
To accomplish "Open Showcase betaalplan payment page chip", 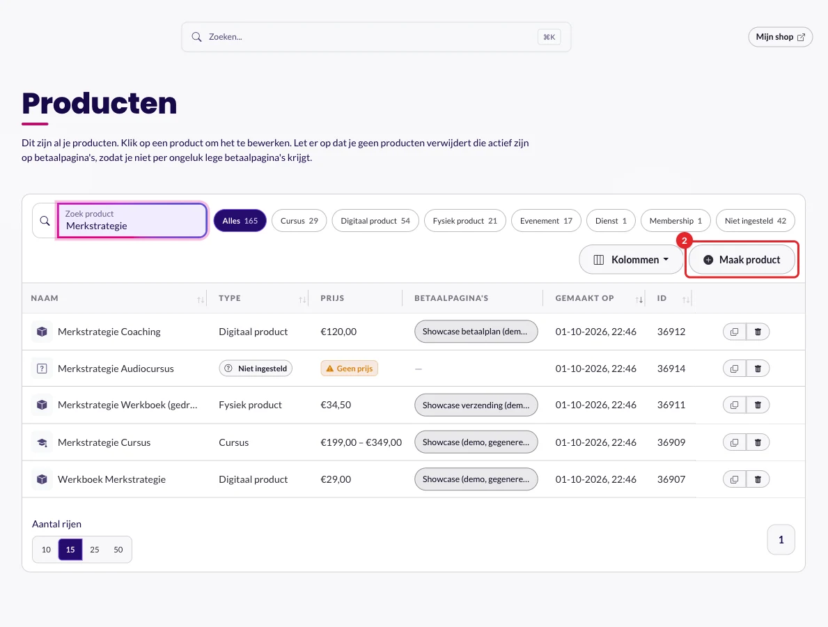I will (476, 332).
